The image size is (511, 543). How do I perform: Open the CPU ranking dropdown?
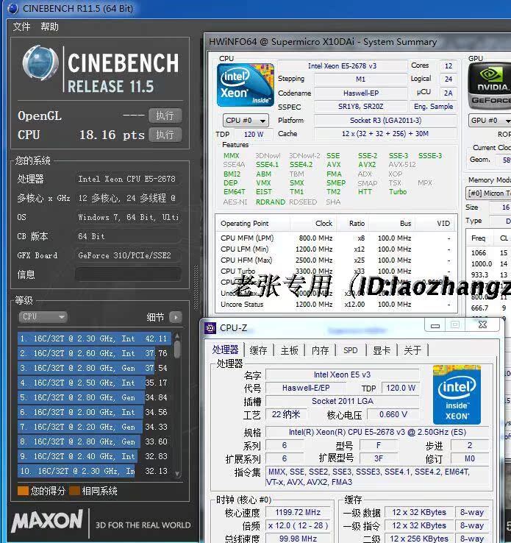(43, 316)
